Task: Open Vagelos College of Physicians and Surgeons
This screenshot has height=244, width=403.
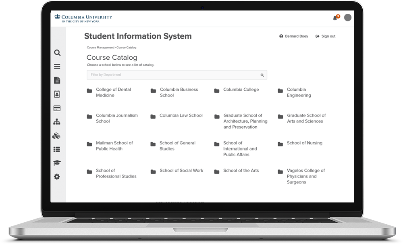Action: pos(306,176)
